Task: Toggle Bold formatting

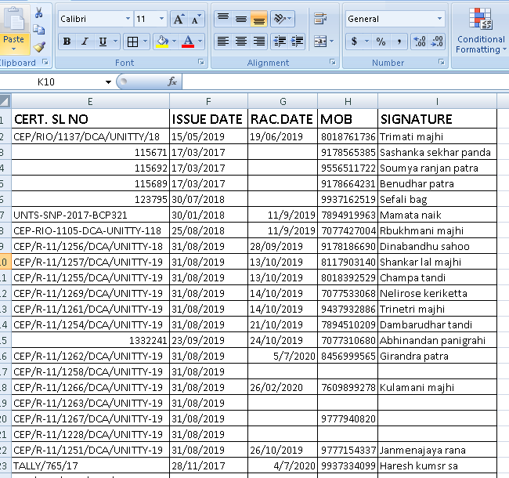Action: tap(67, 42)
